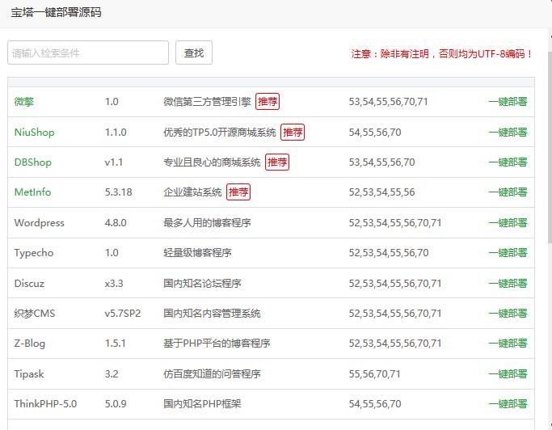The height and width of the screenshot is (430, 552).
Task: Select version v5.7SP2 of 织梦CMS
Action: (x=123, y=314)
